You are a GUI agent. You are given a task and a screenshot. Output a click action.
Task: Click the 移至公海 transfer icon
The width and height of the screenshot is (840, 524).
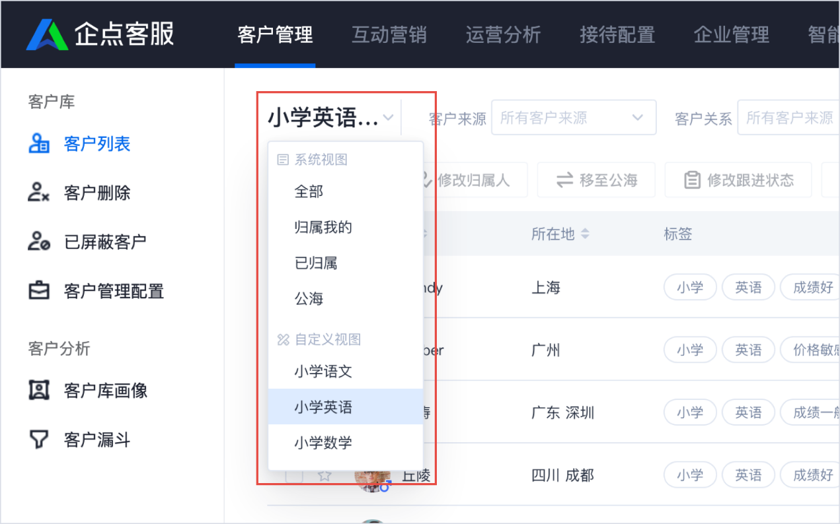pos(564,180)
